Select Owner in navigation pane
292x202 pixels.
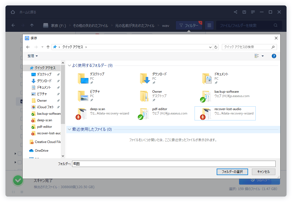42,101
